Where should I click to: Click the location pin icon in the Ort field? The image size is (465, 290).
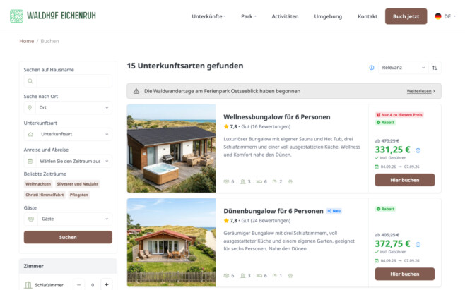coord(30,107)
